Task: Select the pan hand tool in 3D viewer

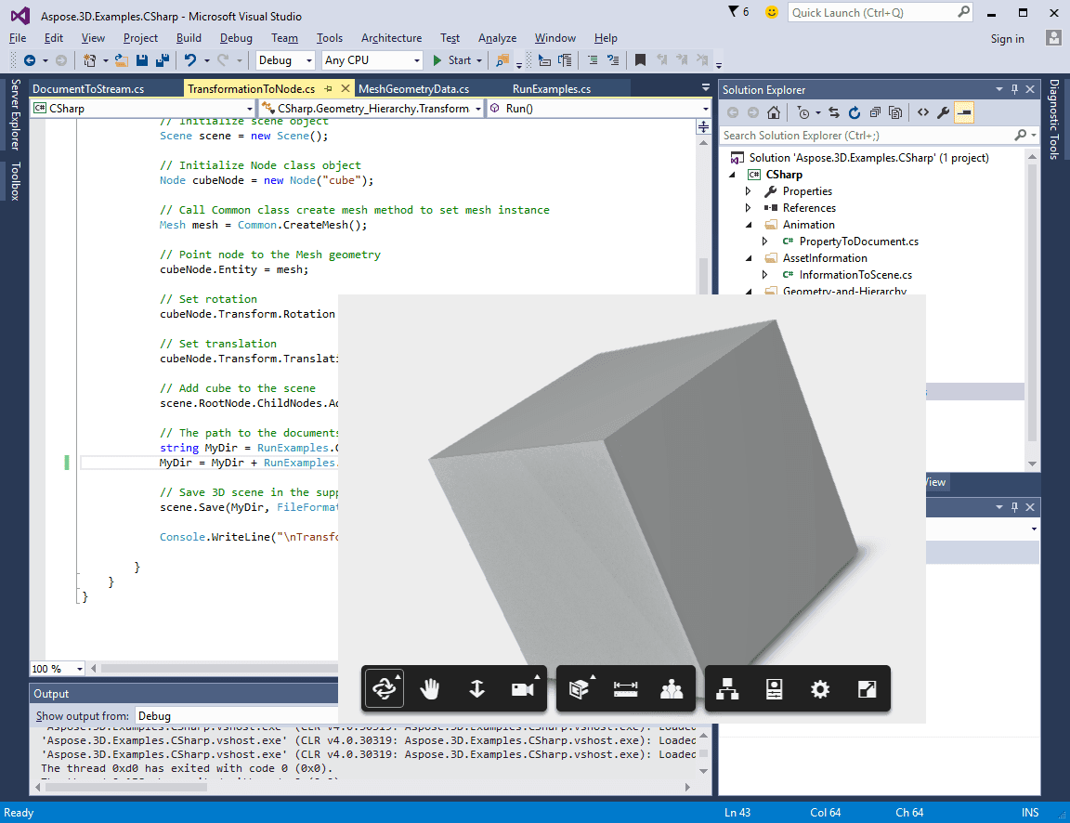Action: (430, 689)
